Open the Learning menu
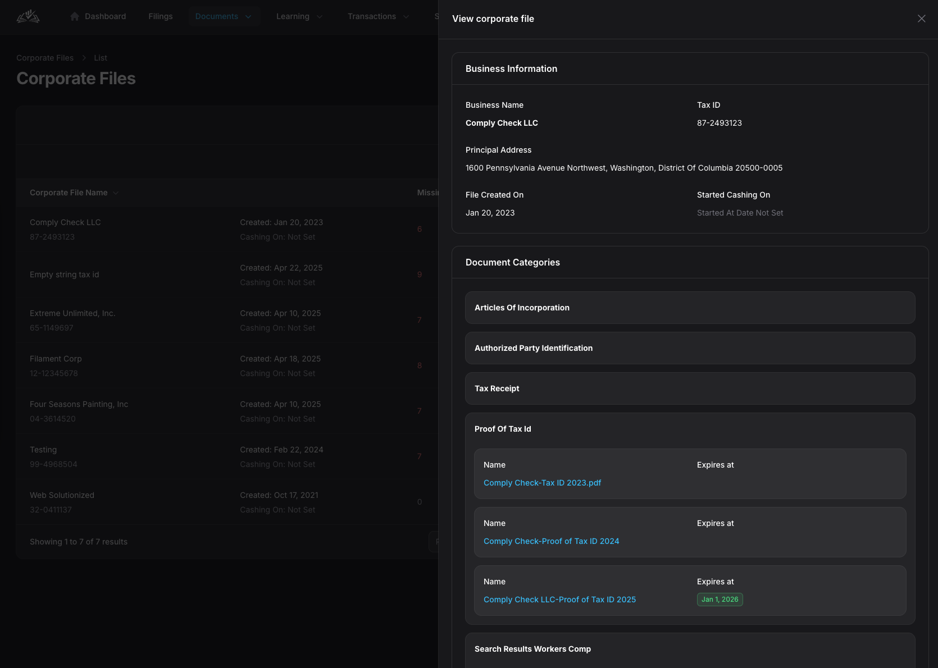The height and width of the screenshot is (668, 938). click(x=299, y=16)
